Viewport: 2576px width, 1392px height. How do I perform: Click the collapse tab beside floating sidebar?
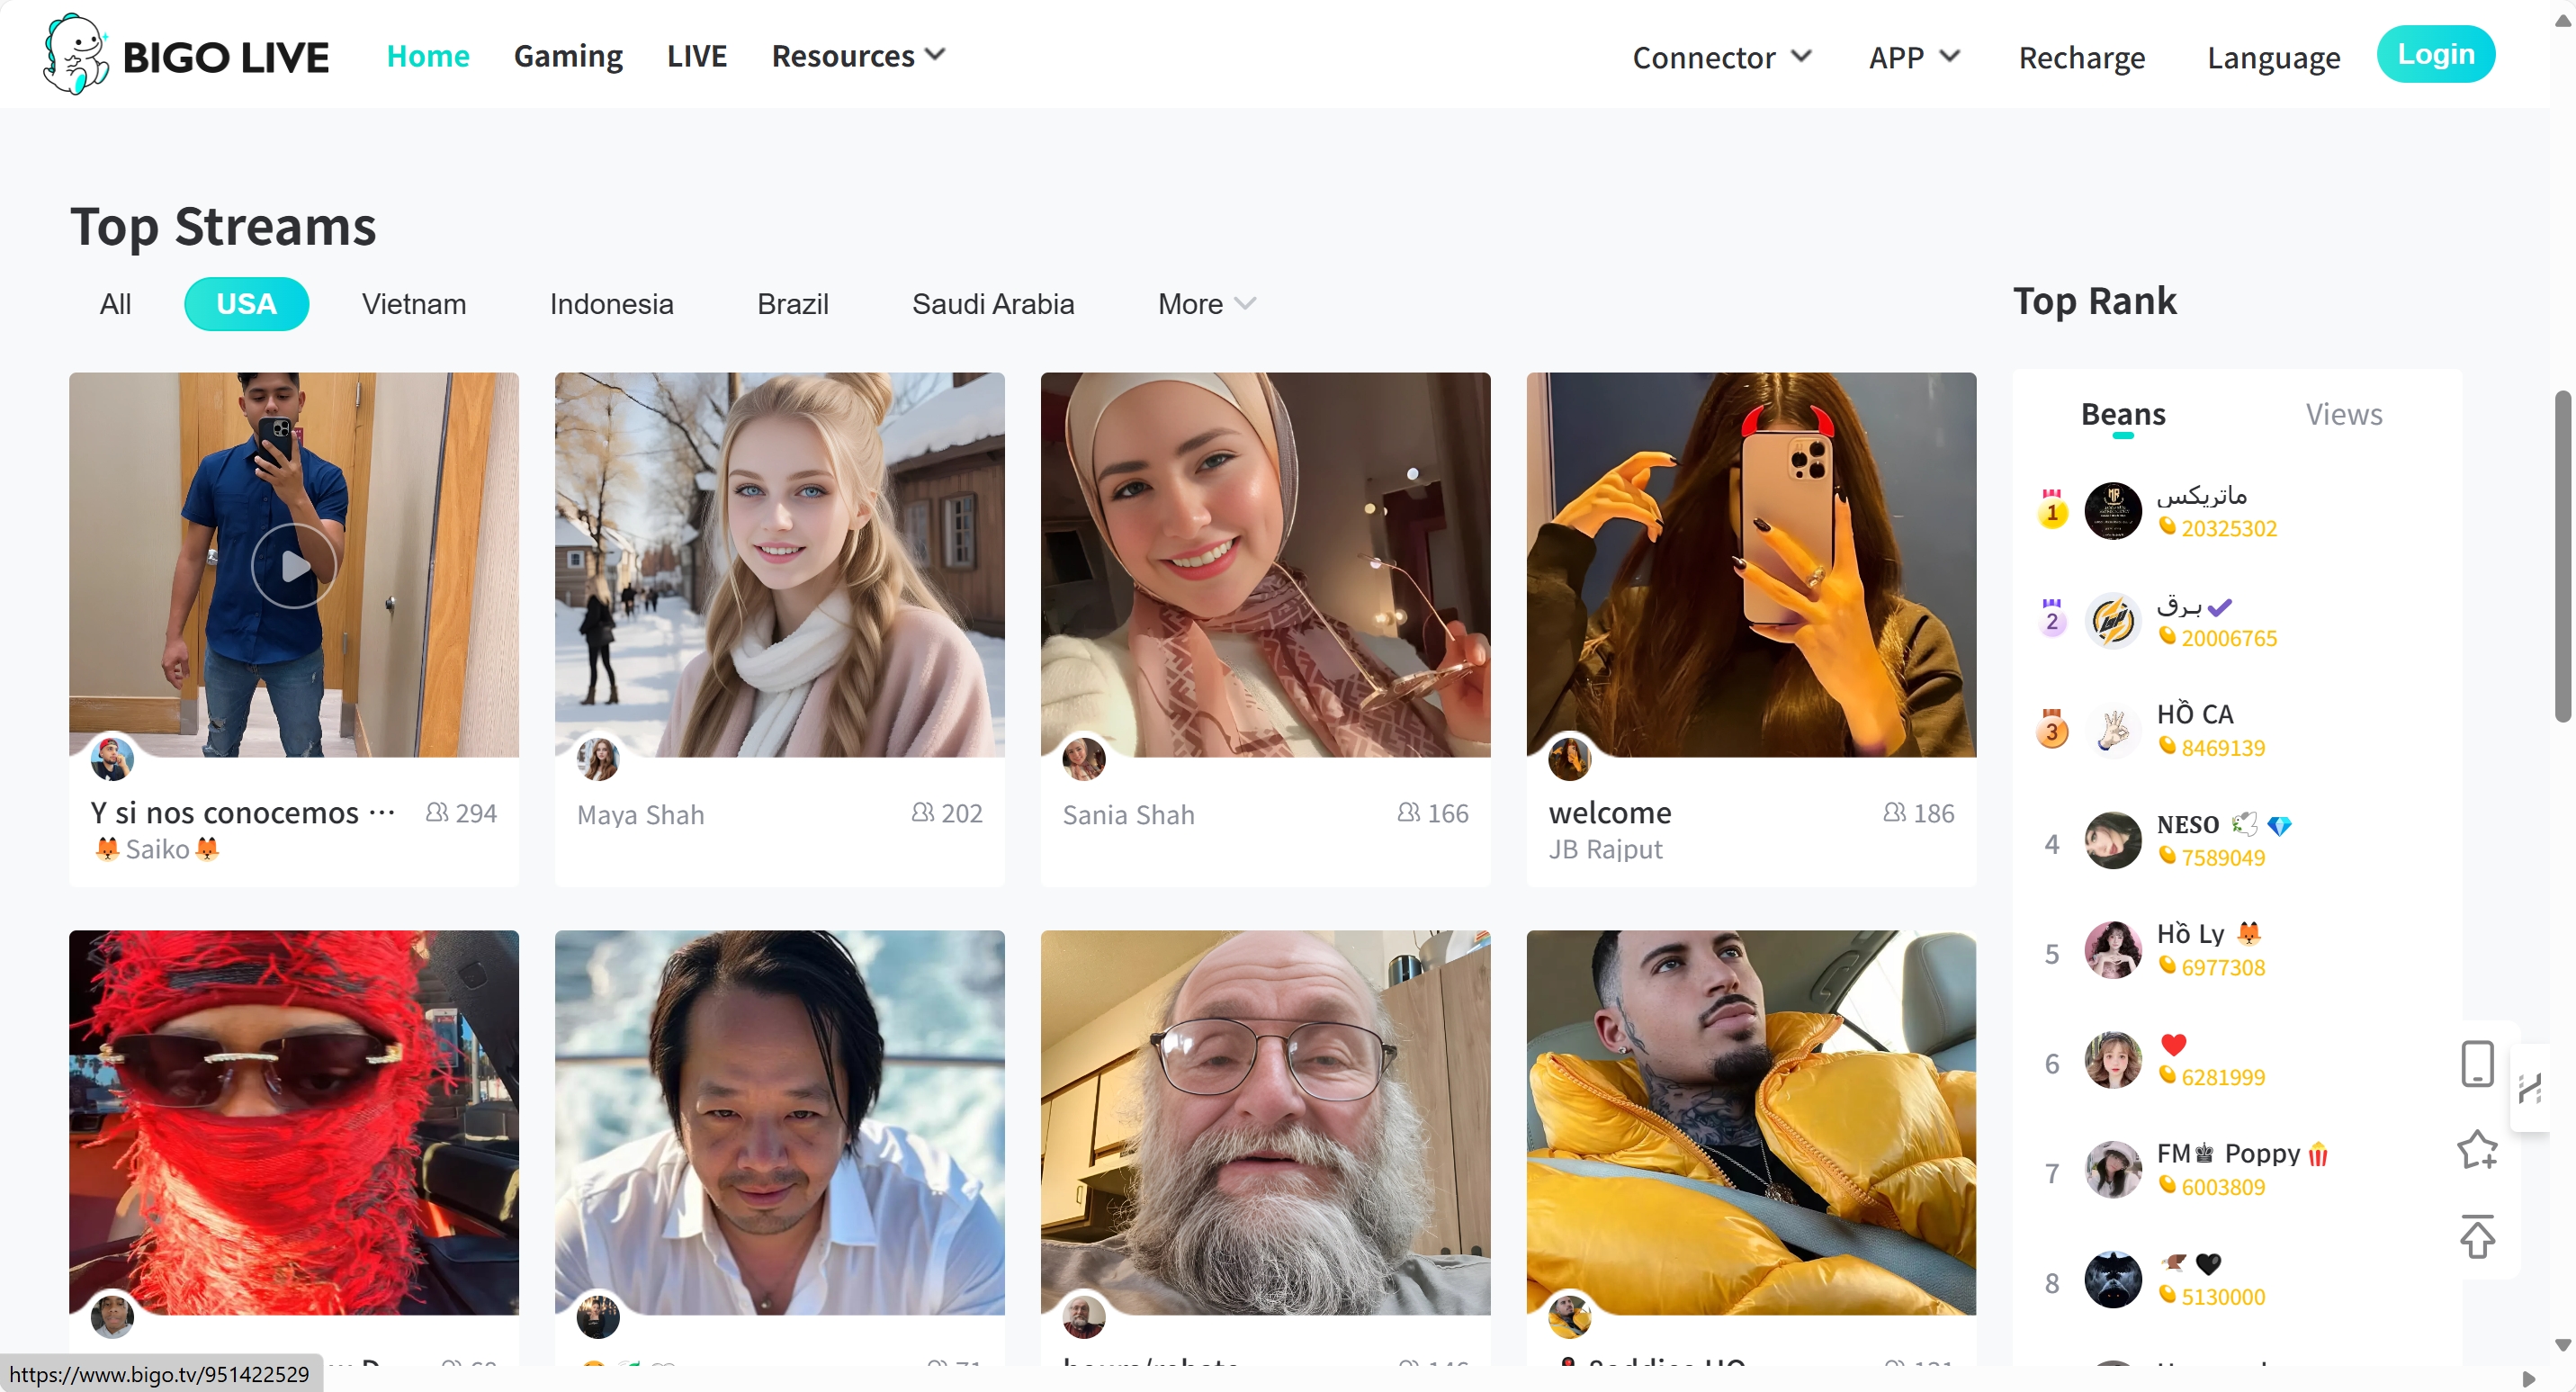[x=2530, y=1087]
